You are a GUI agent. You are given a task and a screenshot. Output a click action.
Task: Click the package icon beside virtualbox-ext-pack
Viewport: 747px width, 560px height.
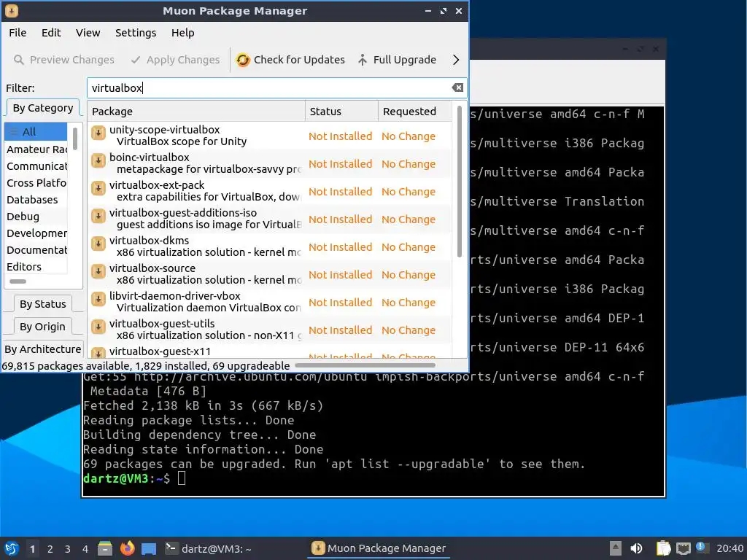pos(98,188)
